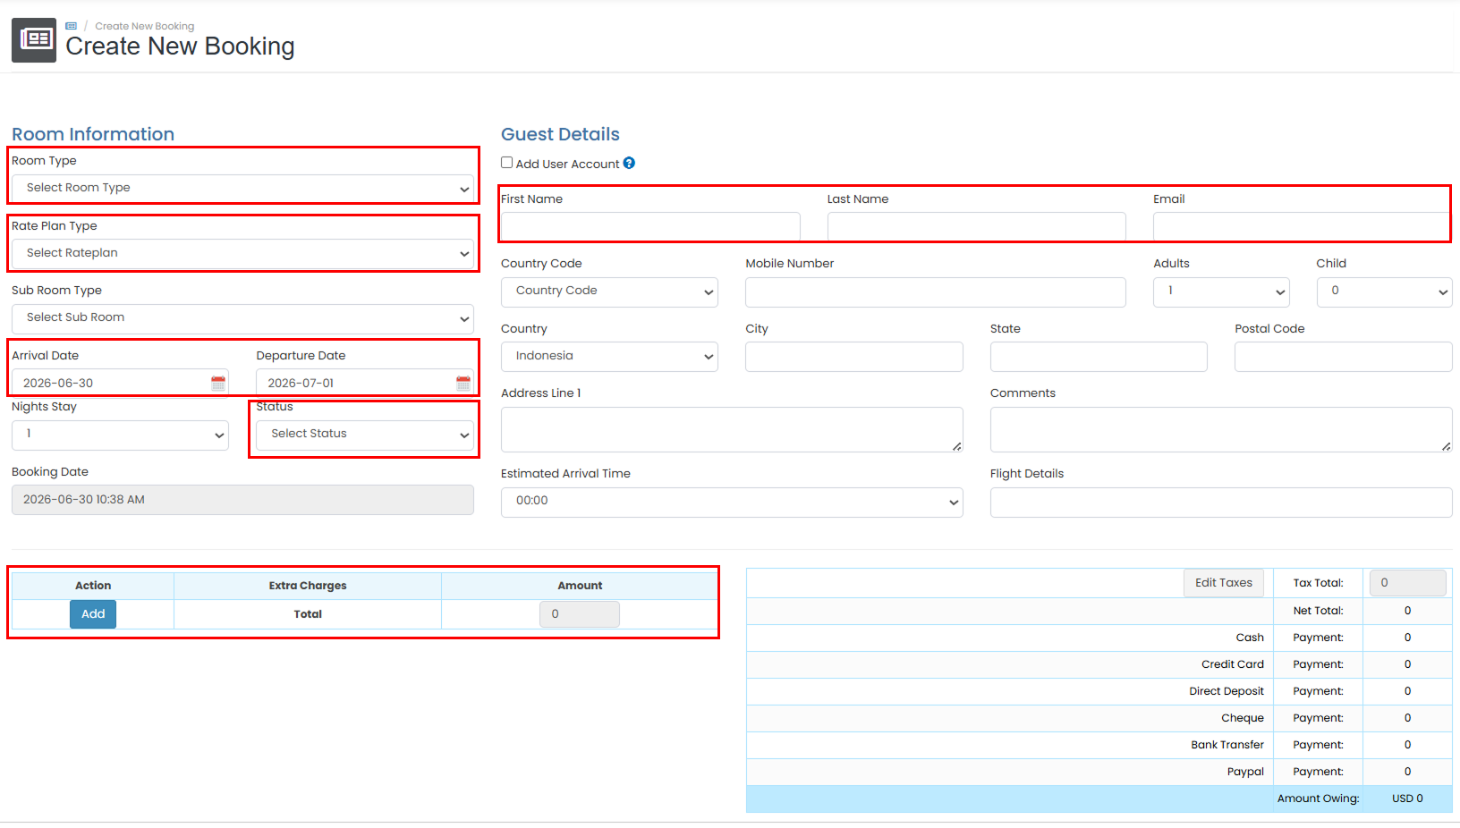Focus the Email input field
1460x828 pixels.
click(x=1302, y=227)
